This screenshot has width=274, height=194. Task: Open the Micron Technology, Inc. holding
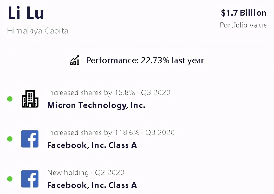point(96,105)
